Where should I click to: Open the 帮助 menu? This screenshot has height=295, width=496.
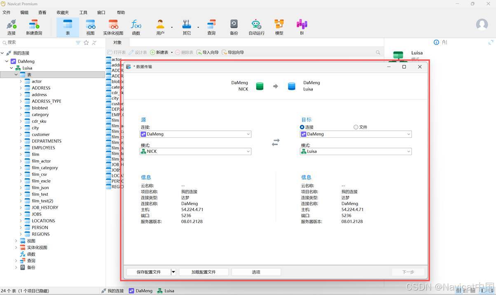121,12
